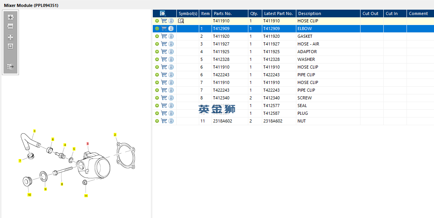
Task: Select callout 11 nut on the diagram
Action: 86,196
